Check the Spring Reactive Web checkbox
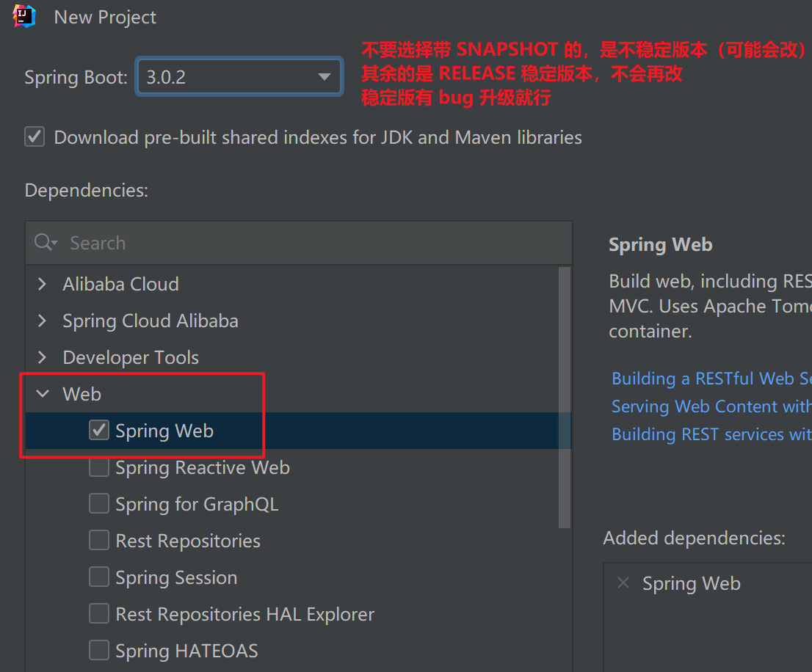The image size is (812, 672). (98, 467)
